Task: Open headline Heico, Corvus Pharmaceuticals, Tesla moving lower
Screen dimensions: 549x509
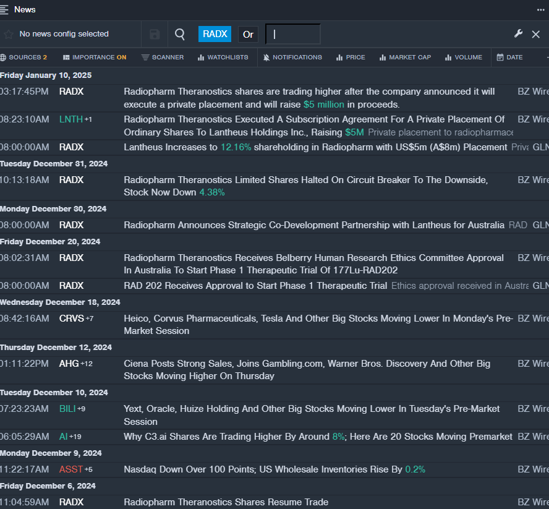Action: point(318,325)
